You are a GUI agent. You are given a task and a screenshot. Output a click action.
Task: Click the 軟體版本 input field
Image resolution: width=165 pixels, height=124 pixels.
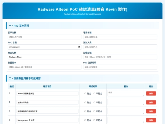[45, 67]
